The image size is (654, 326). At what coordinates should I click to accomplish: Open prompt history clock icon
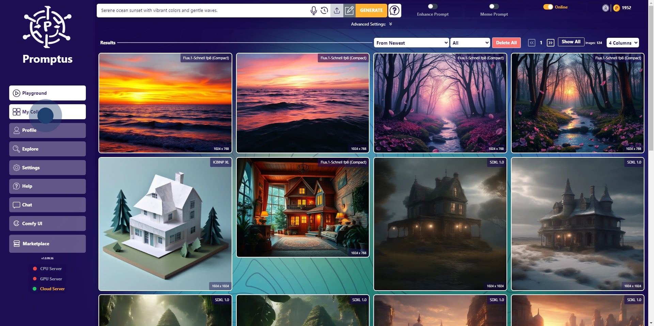(324, 11)
